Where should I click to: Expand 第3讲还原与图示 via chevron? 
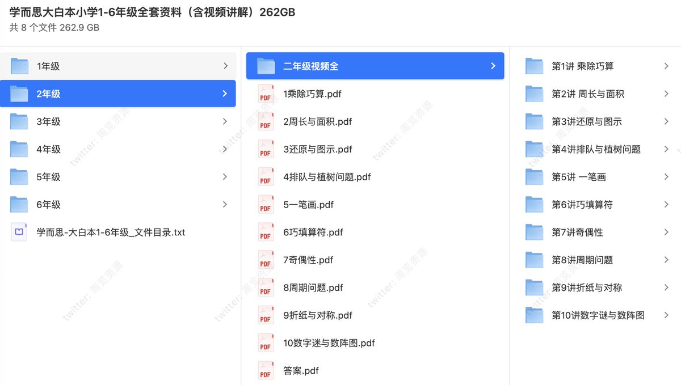(x=666, y=122)
